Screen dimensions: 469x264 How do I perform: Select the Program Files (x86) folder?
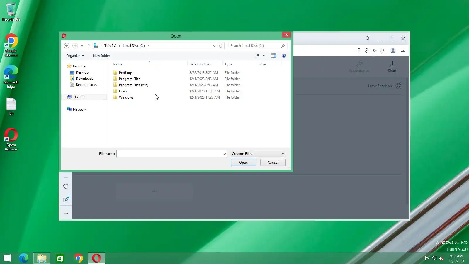point(133,85)
